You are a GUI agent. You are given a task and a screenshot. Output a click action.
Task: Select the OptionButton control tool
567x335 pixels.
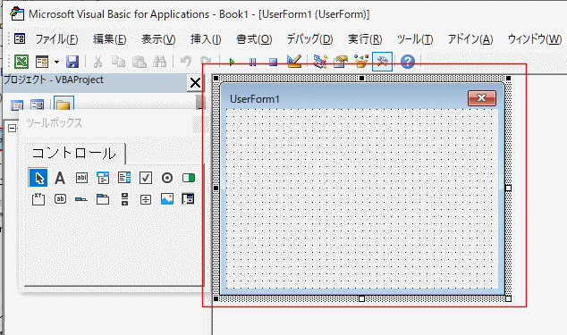(x=167, y=178)
